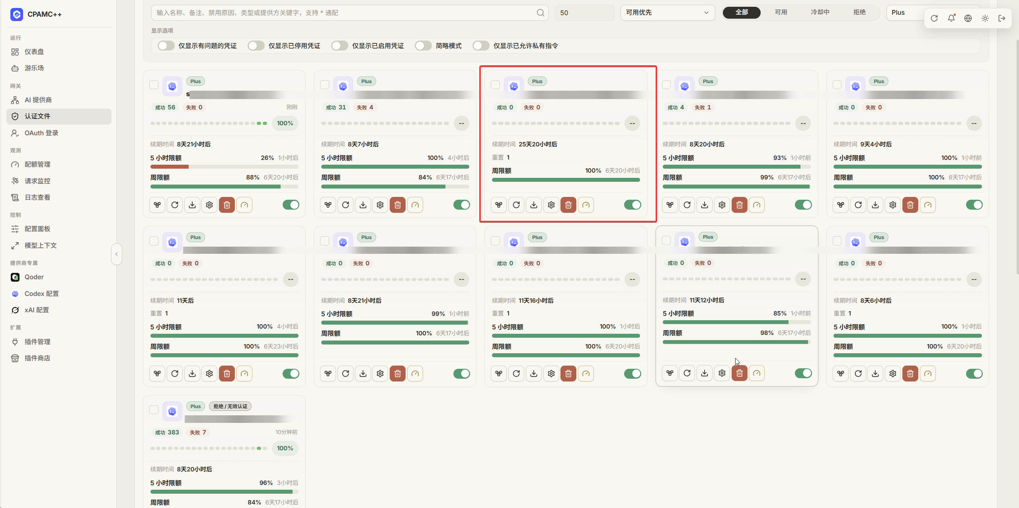Download the credential renewing in 11天12小时后
Screen dimensions: 1019x508
(x=705, y=373)
